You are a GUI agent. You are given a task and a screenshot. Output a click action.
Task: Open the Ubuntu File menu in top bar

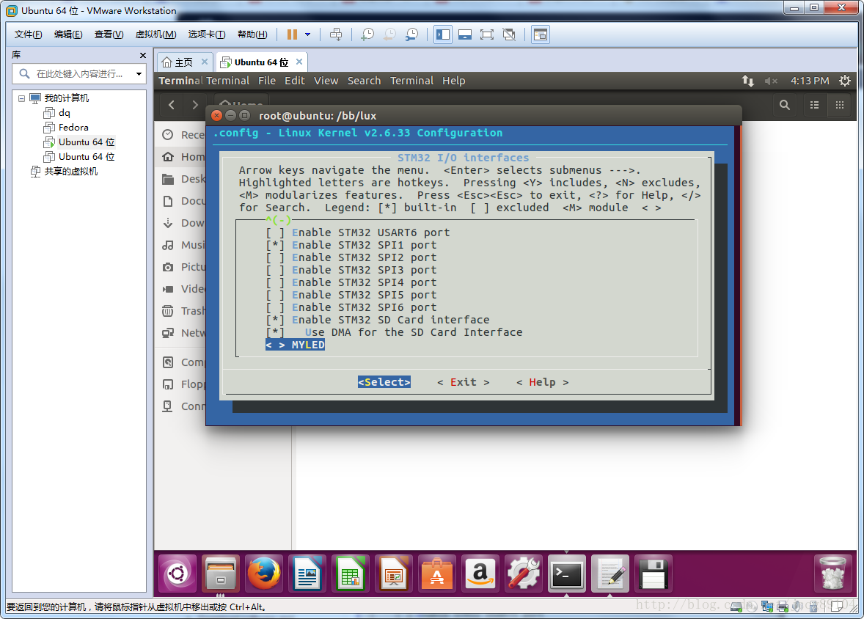click(x=267, y=81)
